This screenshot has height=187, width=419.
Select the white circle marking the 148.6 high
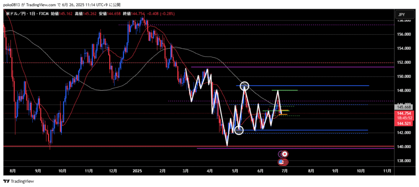(244, 86)
